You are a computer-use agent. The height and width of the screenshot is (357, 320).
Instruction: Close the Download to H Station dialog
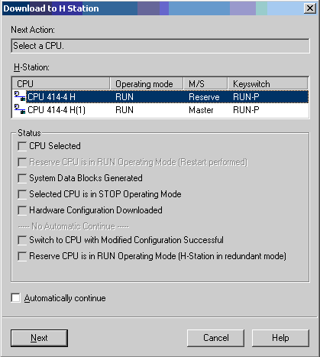click(x=310, y=8)
